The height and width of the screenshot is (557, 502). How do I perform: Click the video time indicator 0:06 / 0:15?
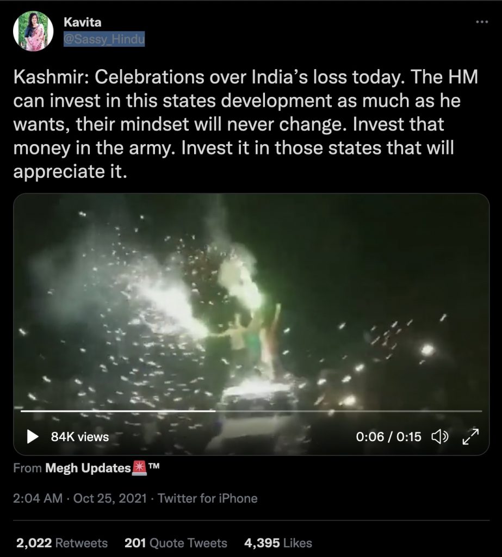click(389, 437)
